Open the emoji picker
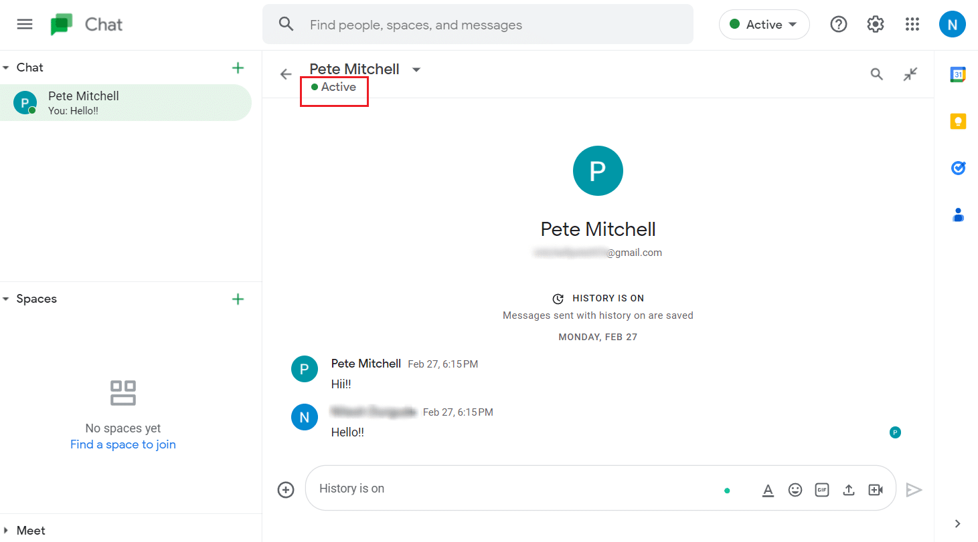Image resolution: width=978 pixels, height=542 pixels. [x=795, y=490]
